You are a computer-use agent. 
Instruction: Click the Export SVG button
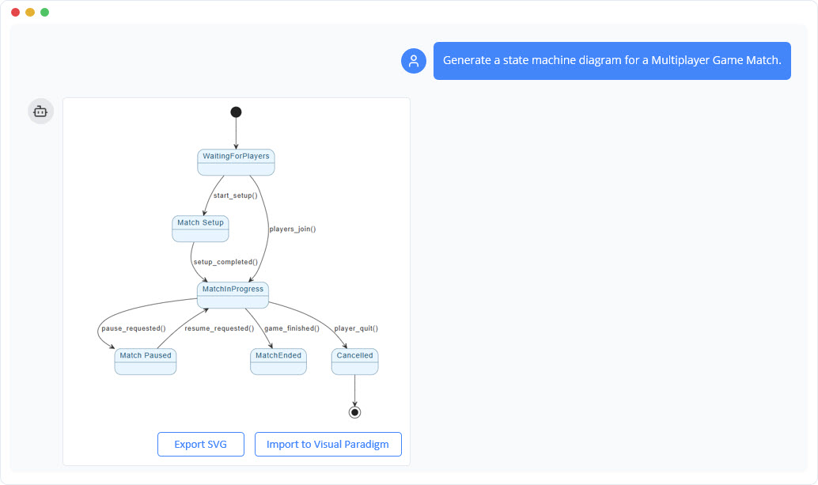coord(200,444)
